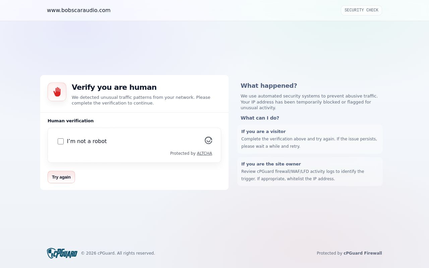
Task: Select the I'm not a robot label
Action: coord(87,141)
